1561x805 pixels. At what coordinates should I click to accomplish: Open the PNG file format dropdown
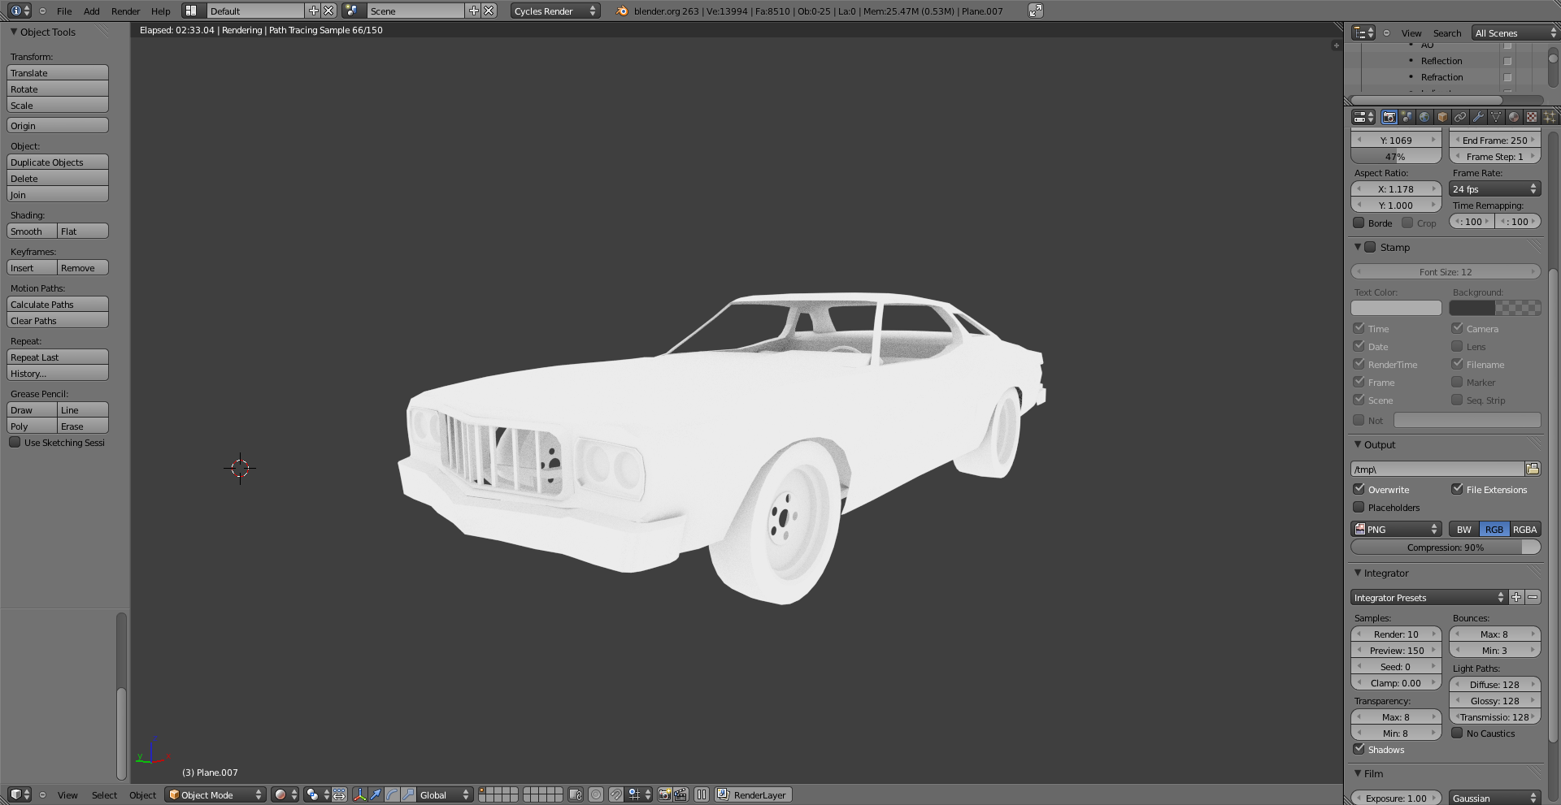point(1396,529)
